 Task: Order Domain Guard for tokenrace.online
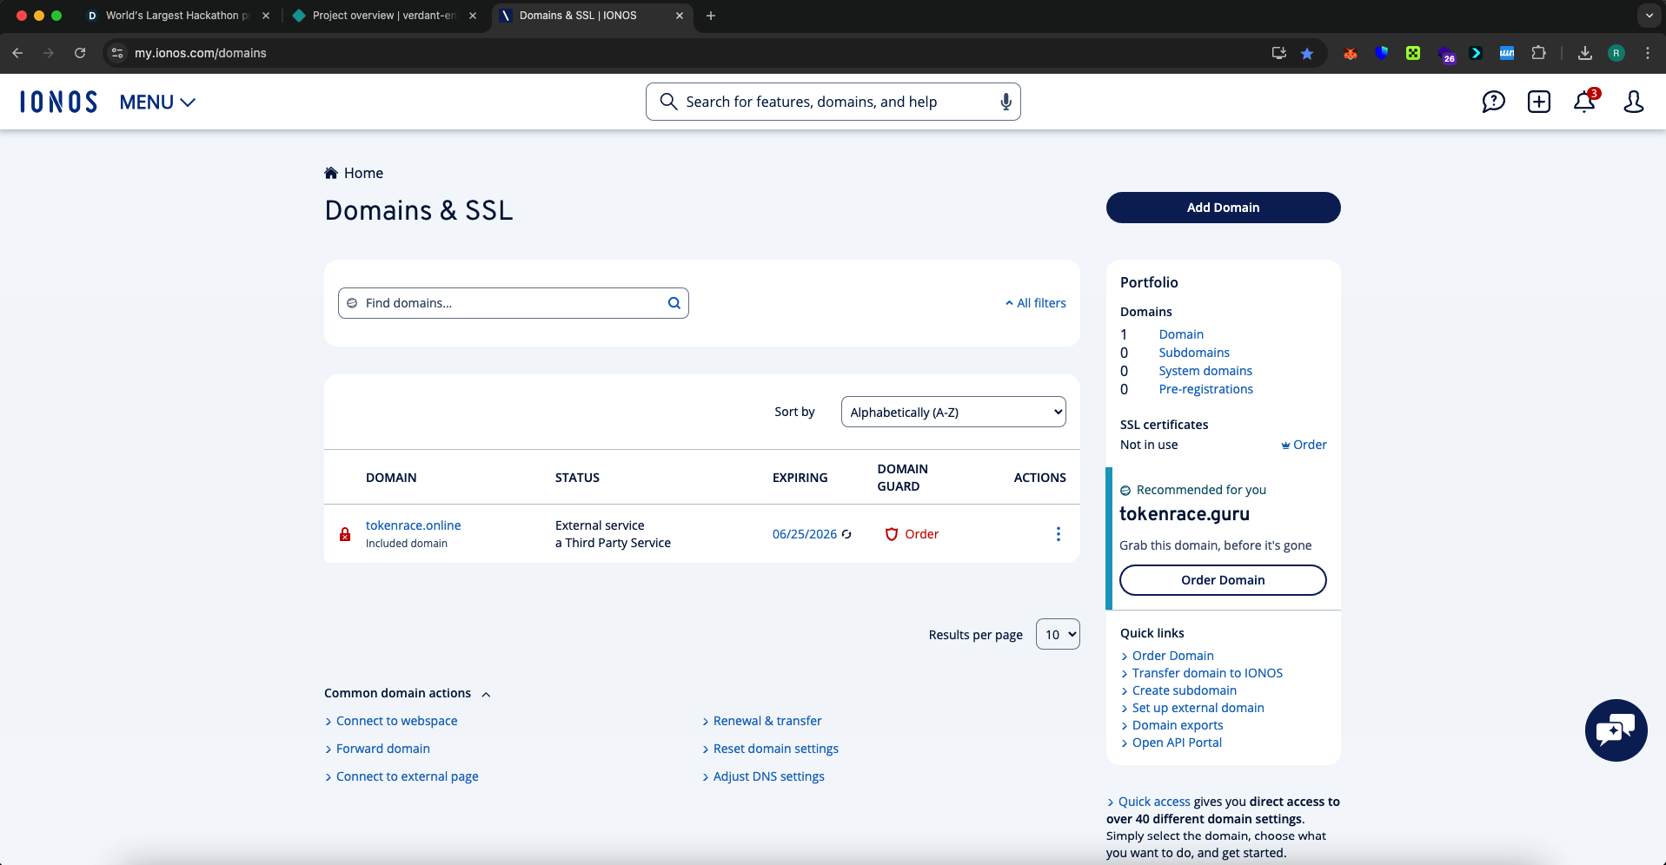[912, 534]
